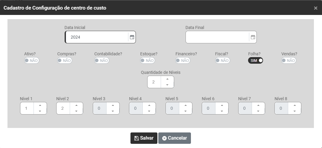Screen dimensions: 322x148
Task: Toggle the Financeiro? switch
Action: pos(183,60)
